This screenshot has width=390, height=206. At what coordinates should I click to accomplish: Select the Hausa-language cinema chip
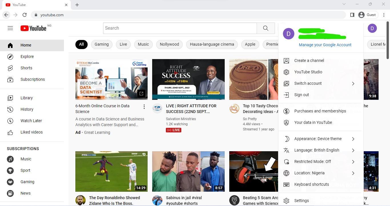point(212,44)
